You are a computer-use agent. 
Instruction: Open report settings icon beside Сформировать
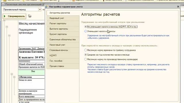point(30,16)
